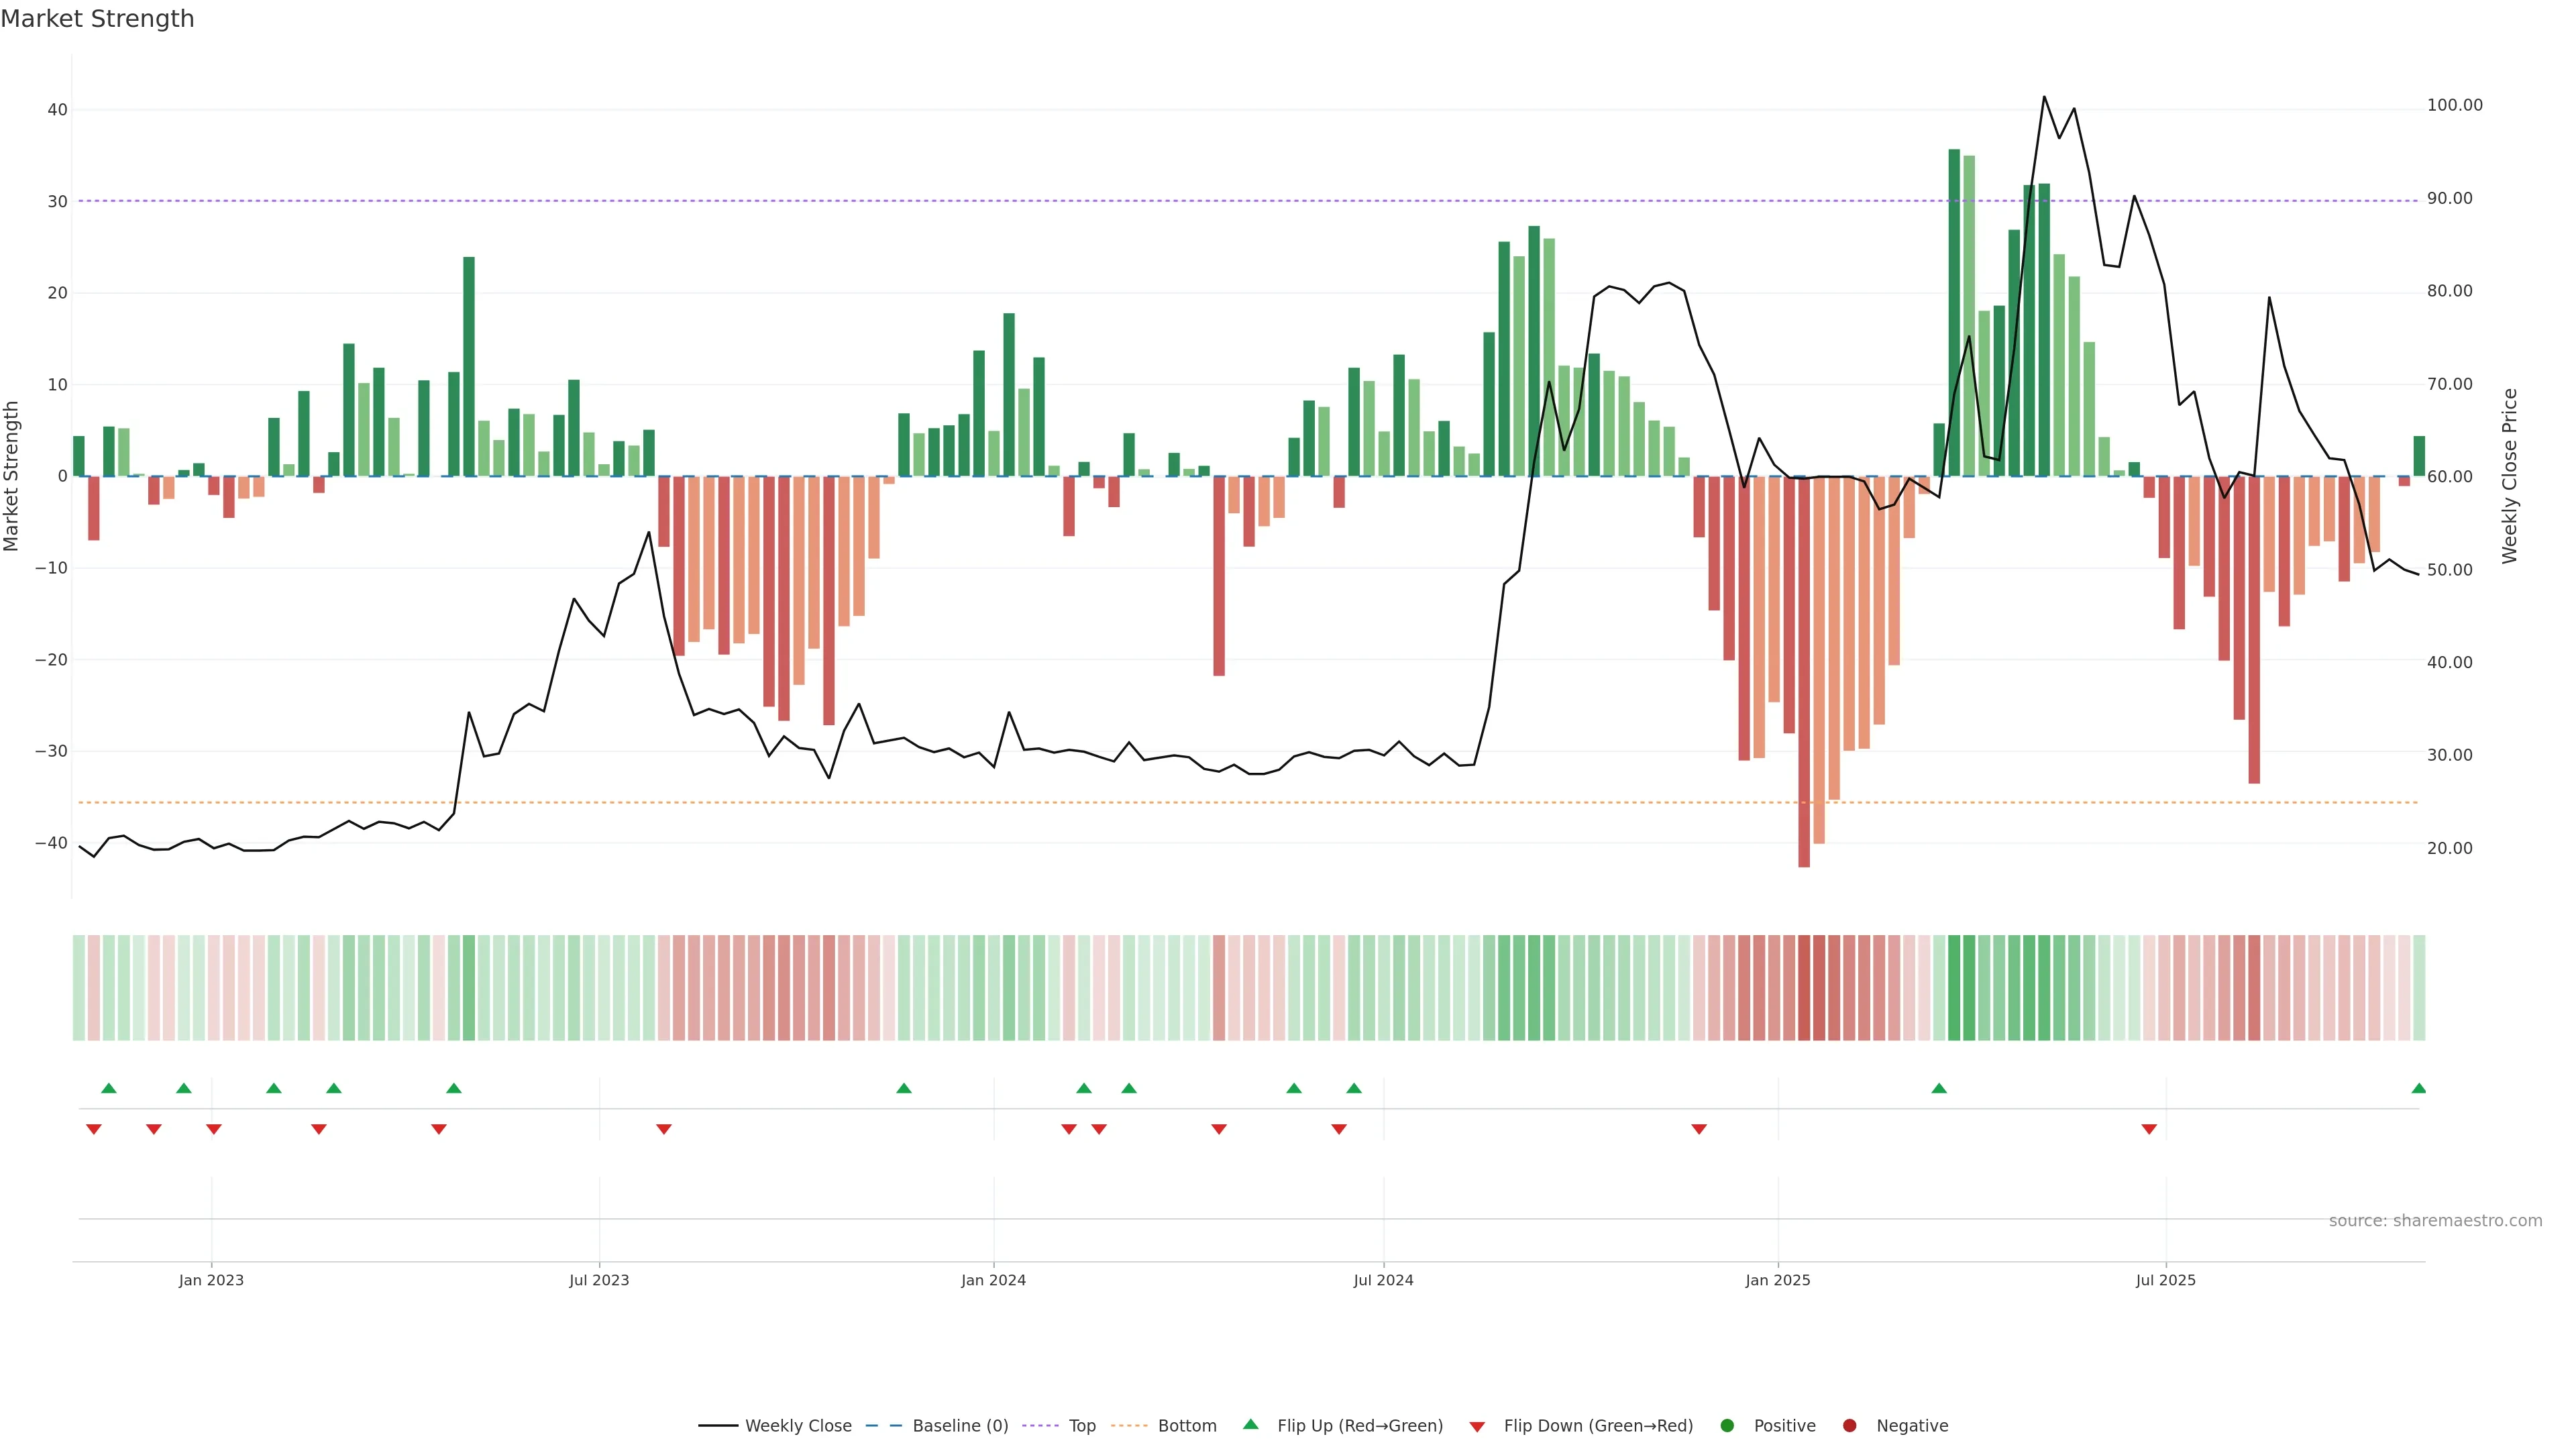
Task: Click the first red flip-down triangle marker
Action: (94, 1129)
